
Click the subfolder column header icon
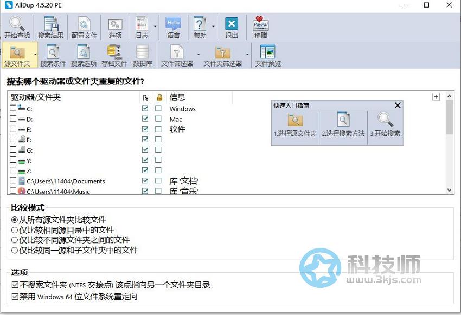coord(145,97)
